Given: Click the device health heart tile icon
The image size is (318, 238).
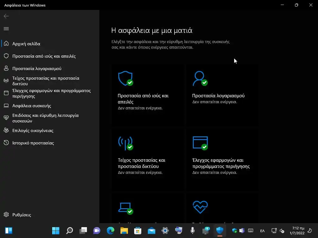Looking at the screenshot, I should pyautogui.click(x=200, y=207).
